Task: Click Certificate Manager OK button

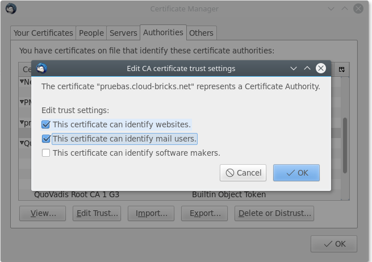Action: coord(334,244)
